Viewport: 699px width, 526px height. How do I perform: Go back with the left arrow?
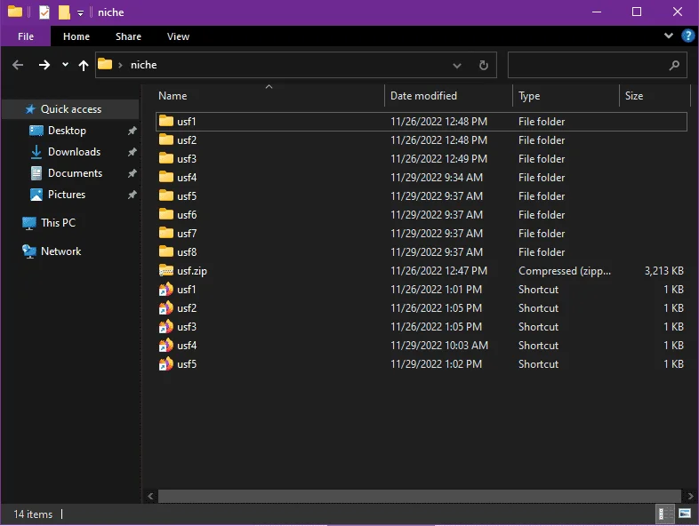tap(18, 65)
